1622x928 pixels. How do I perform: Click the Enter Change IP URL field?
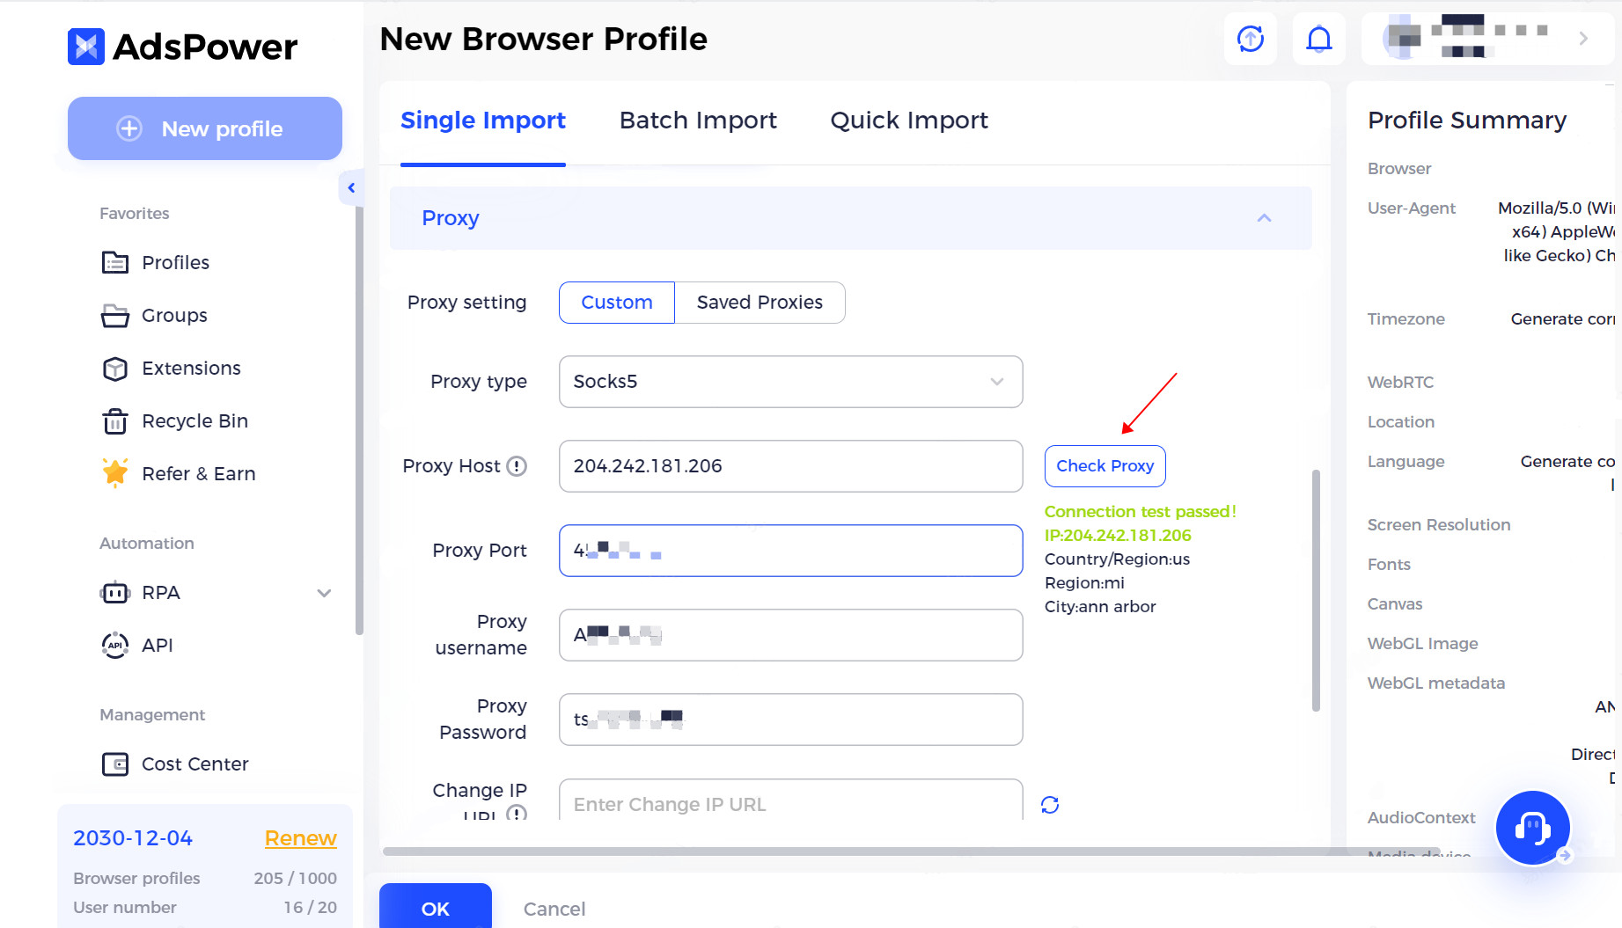click(790, 800)
